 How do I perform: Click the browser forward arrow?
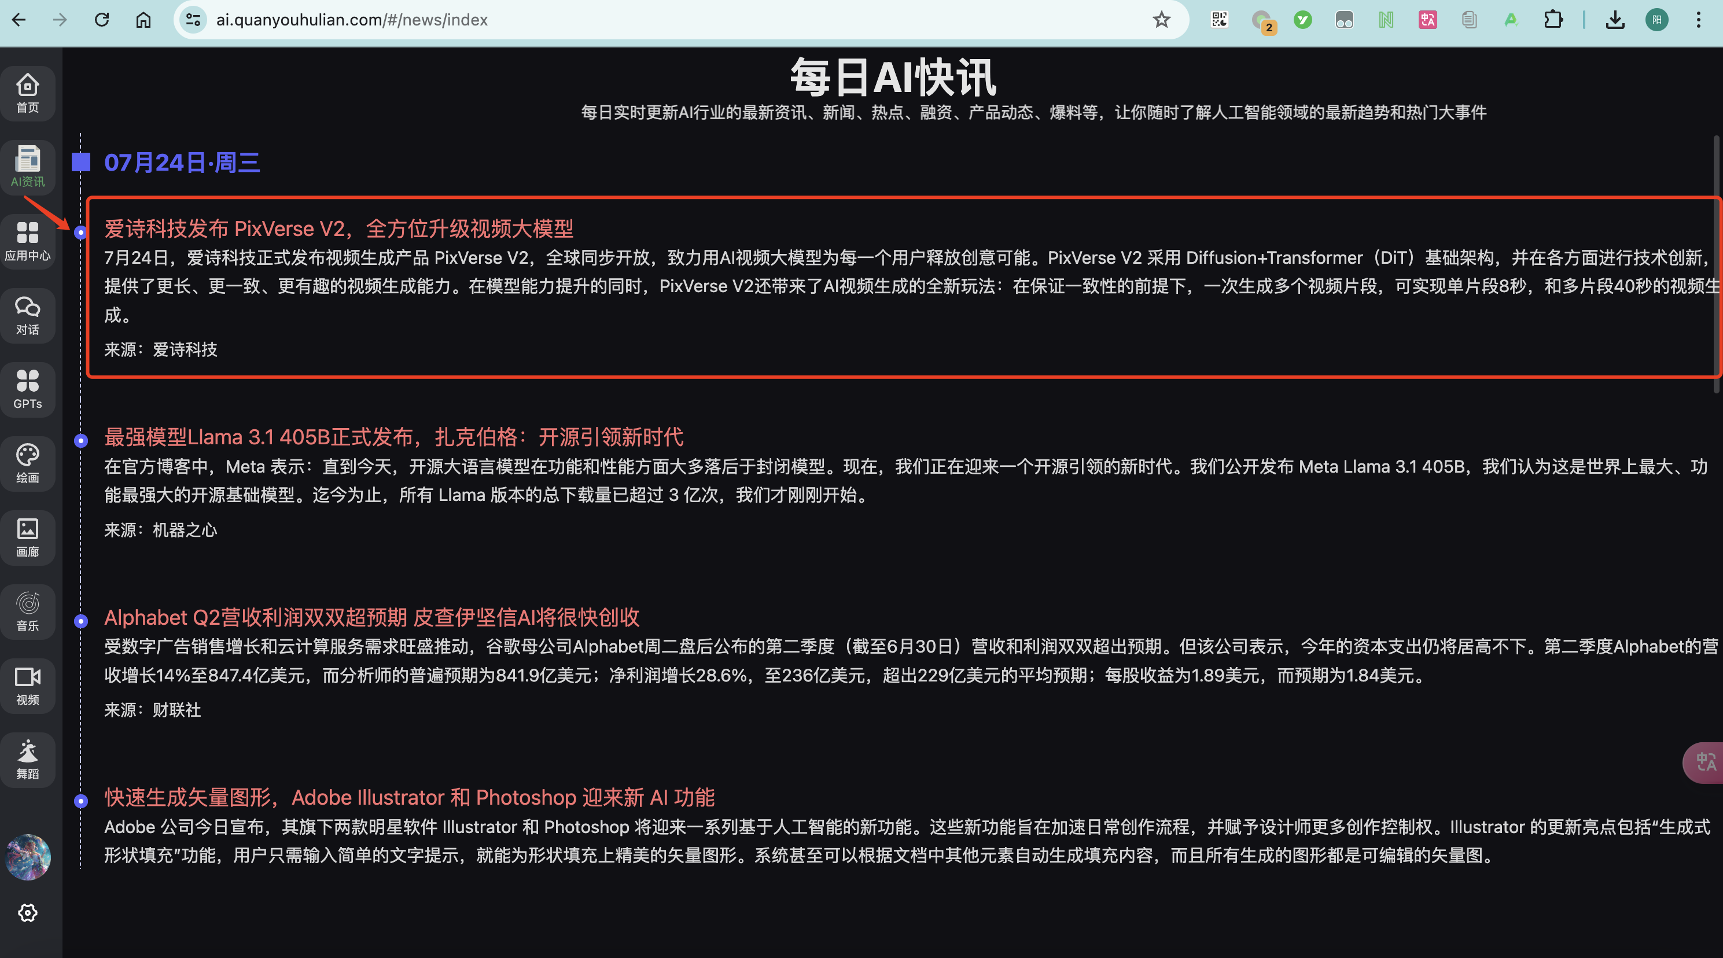point(60,20)
